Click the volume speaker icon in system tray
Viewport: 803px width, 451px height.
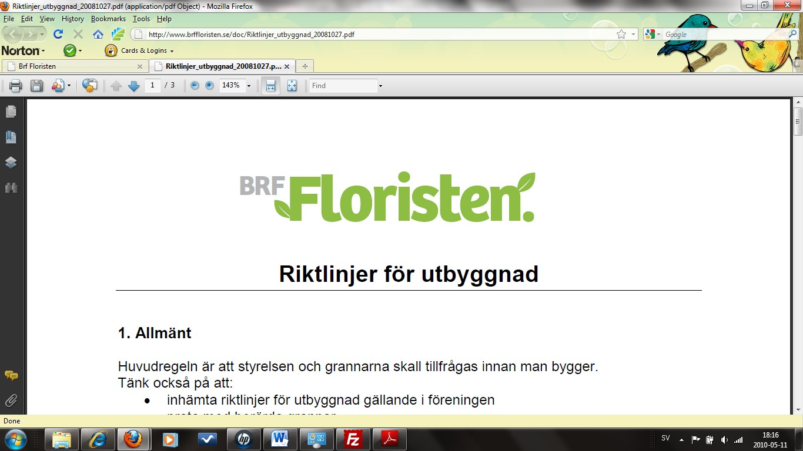tap(724, 439)
